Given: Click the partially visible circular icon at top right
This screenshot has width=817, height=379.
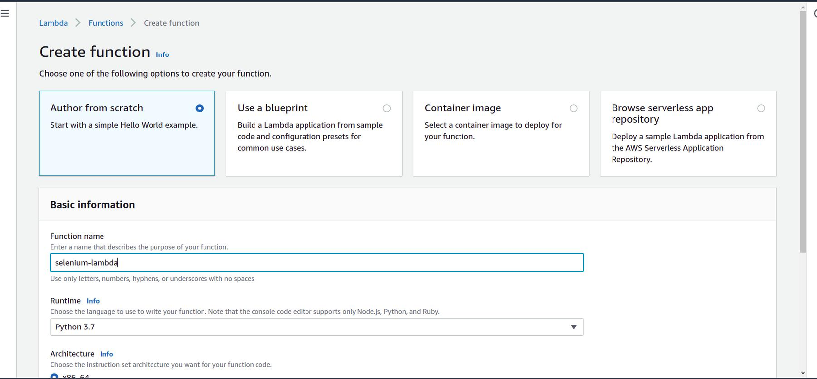Looking at the screenshot, I should coord(815,14).
